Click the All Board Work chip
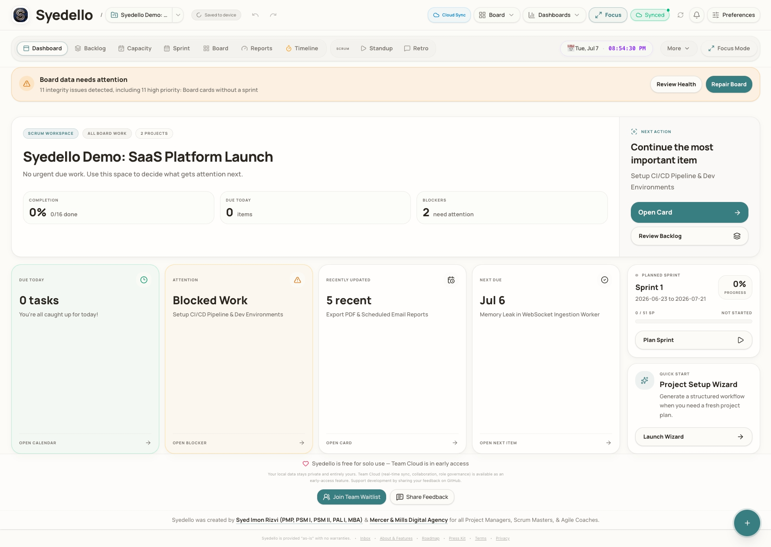 [x=107, y=133]
